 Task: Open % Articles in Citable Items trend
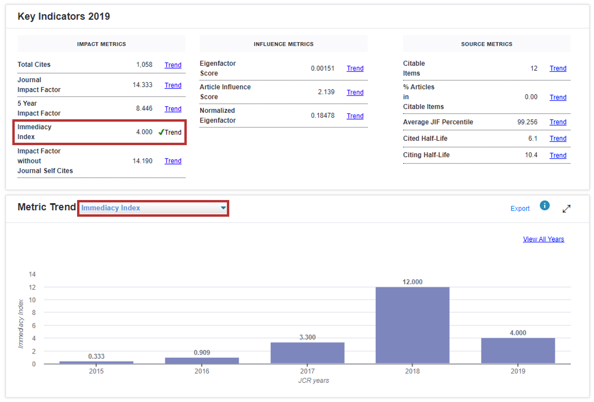coord(558,97)
